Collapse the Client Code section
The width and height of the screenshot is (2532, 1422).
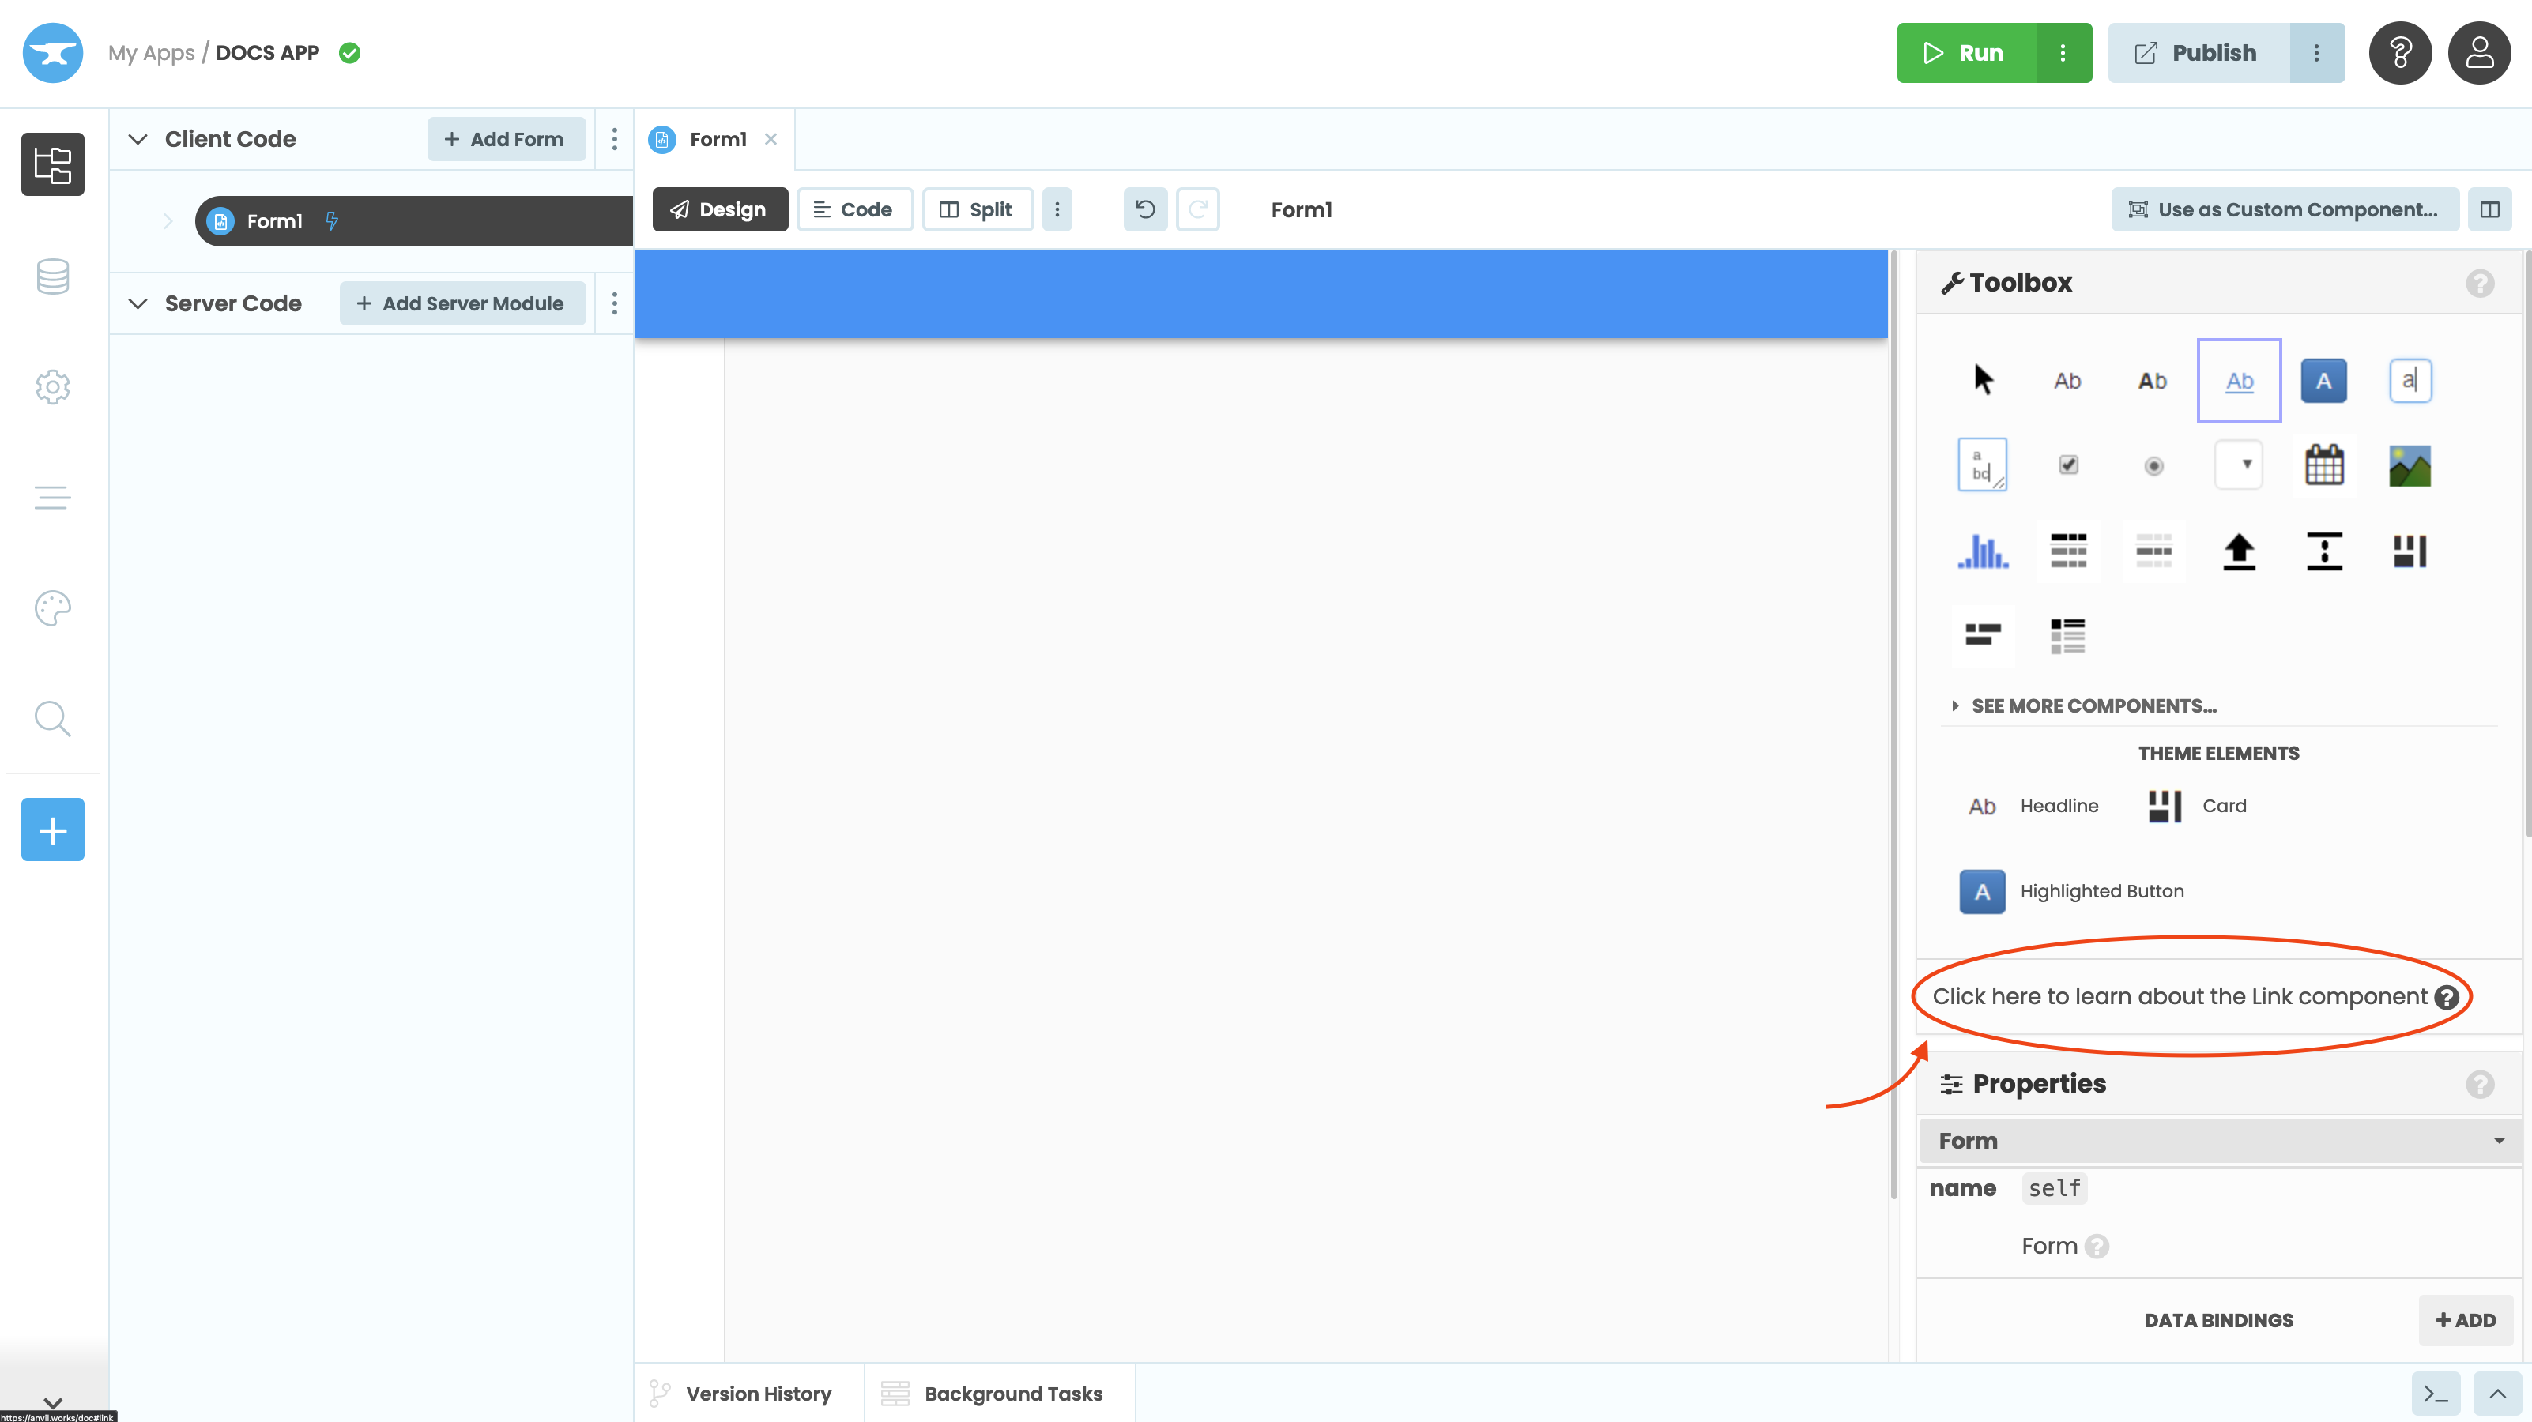pyautogui.click(x=138, y=140)
